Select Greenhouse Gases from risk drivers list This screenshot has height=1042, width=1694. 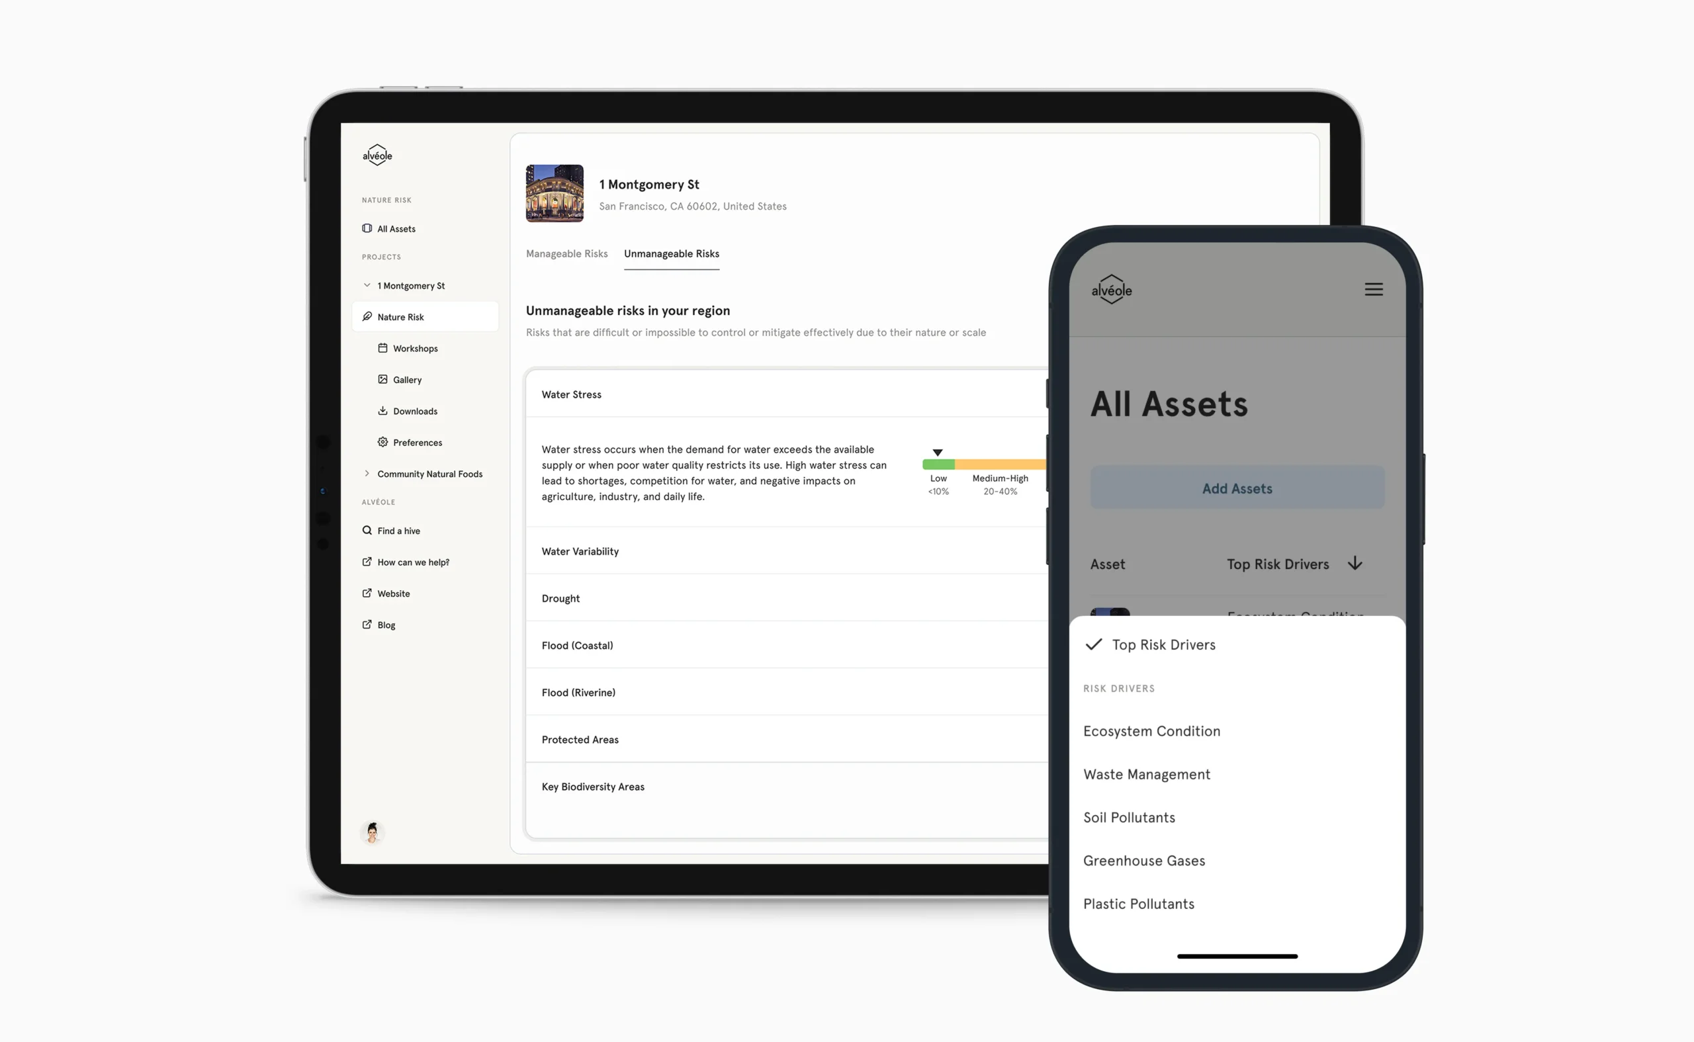tap(1143, 861)
